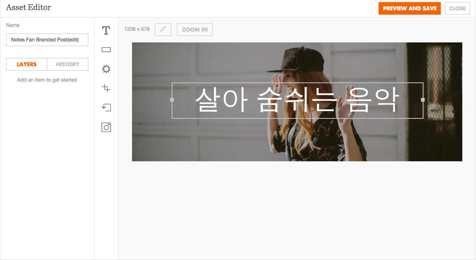The image size is (476, 260).
Task: Select the Crop tool
Action: [106, 88]
